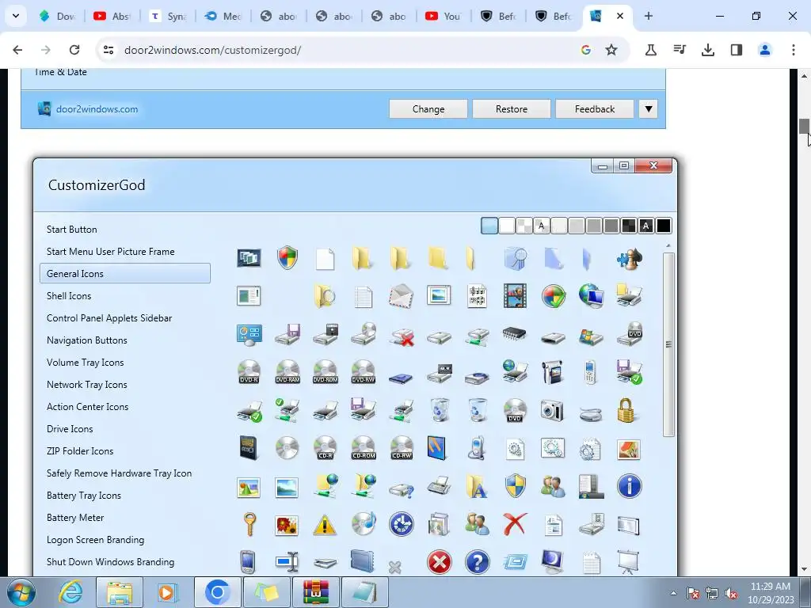The height and width of the screenshot is (608, 811).
Task: Click the photo camera icon
Action: tap(551, 410)
